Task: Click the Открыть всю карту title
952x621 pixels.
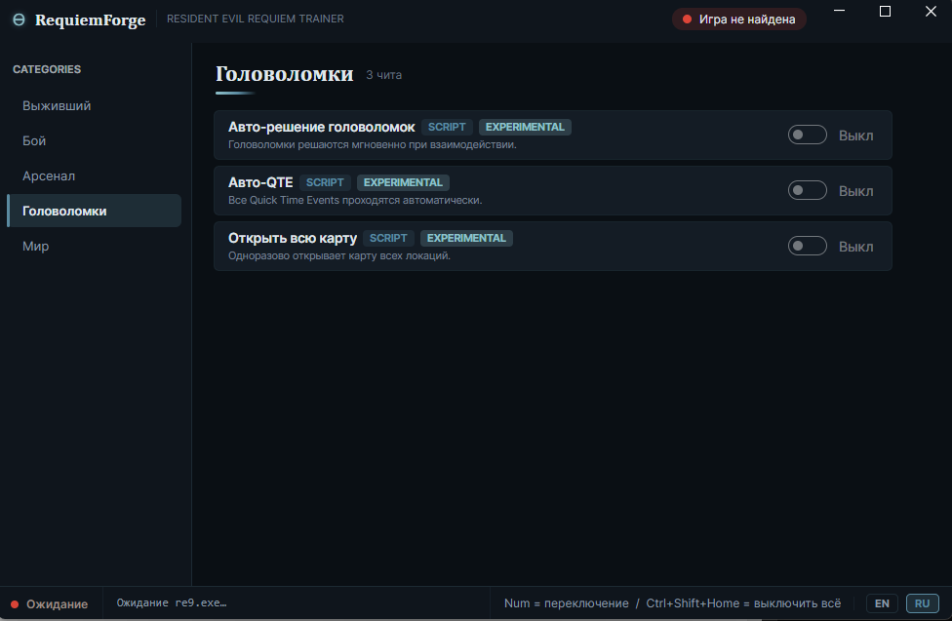Action: point(293,239)
